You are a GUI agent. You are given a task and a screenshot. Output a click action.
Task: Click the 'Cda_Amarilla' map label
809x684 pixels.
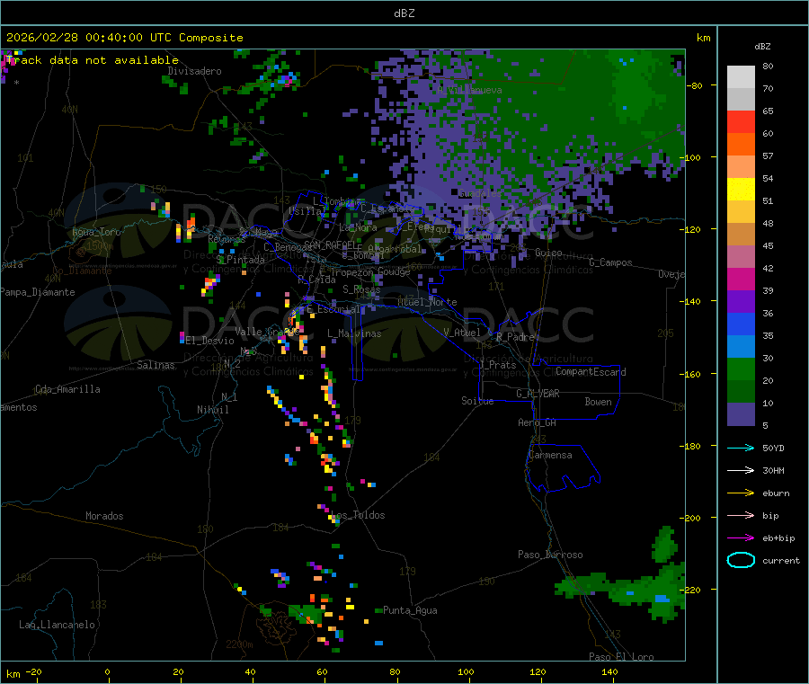click(x=67, y=389)
